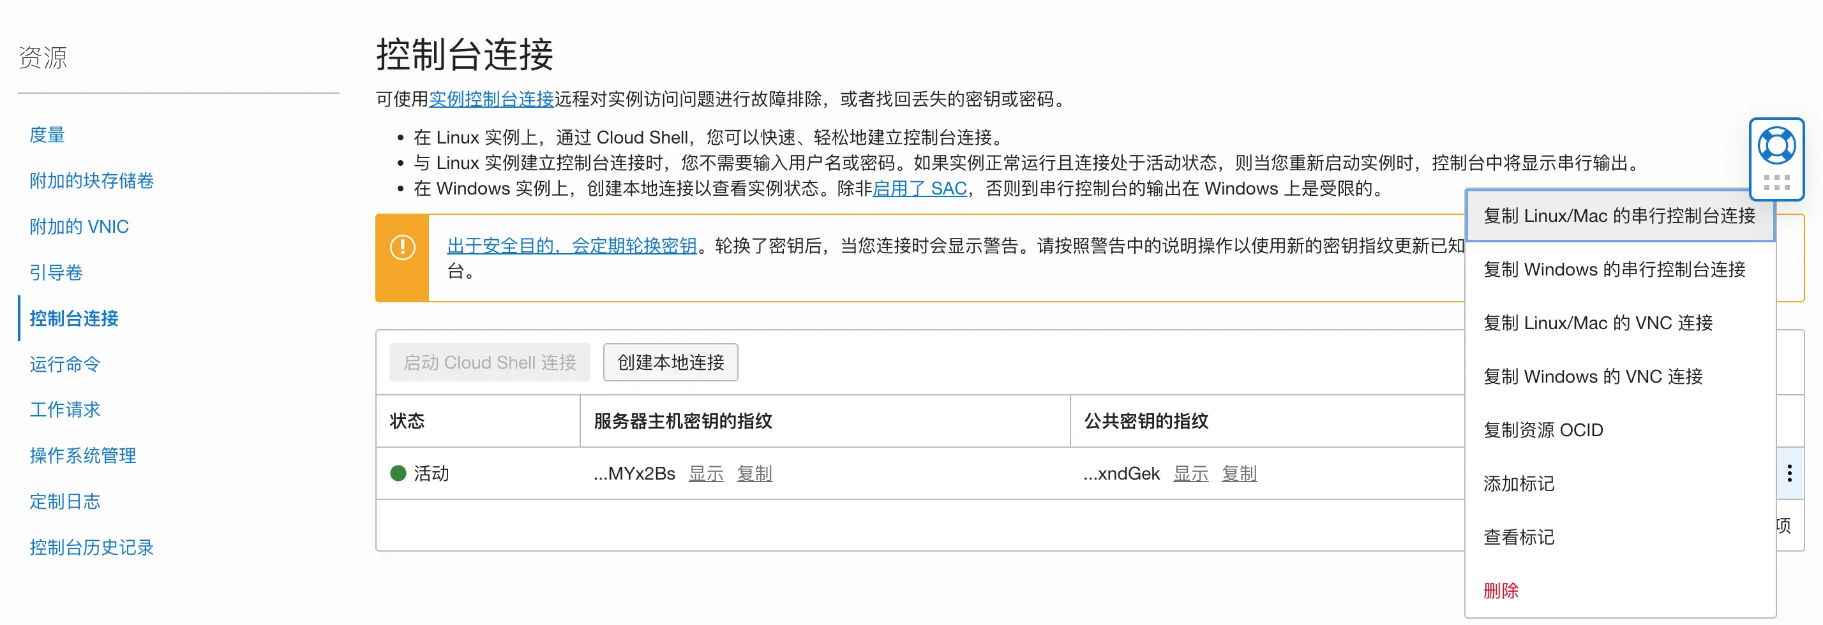1823x625 pixels.
Task: Open the 实例控制台连接 hyperlink
Action: (491, 99)
